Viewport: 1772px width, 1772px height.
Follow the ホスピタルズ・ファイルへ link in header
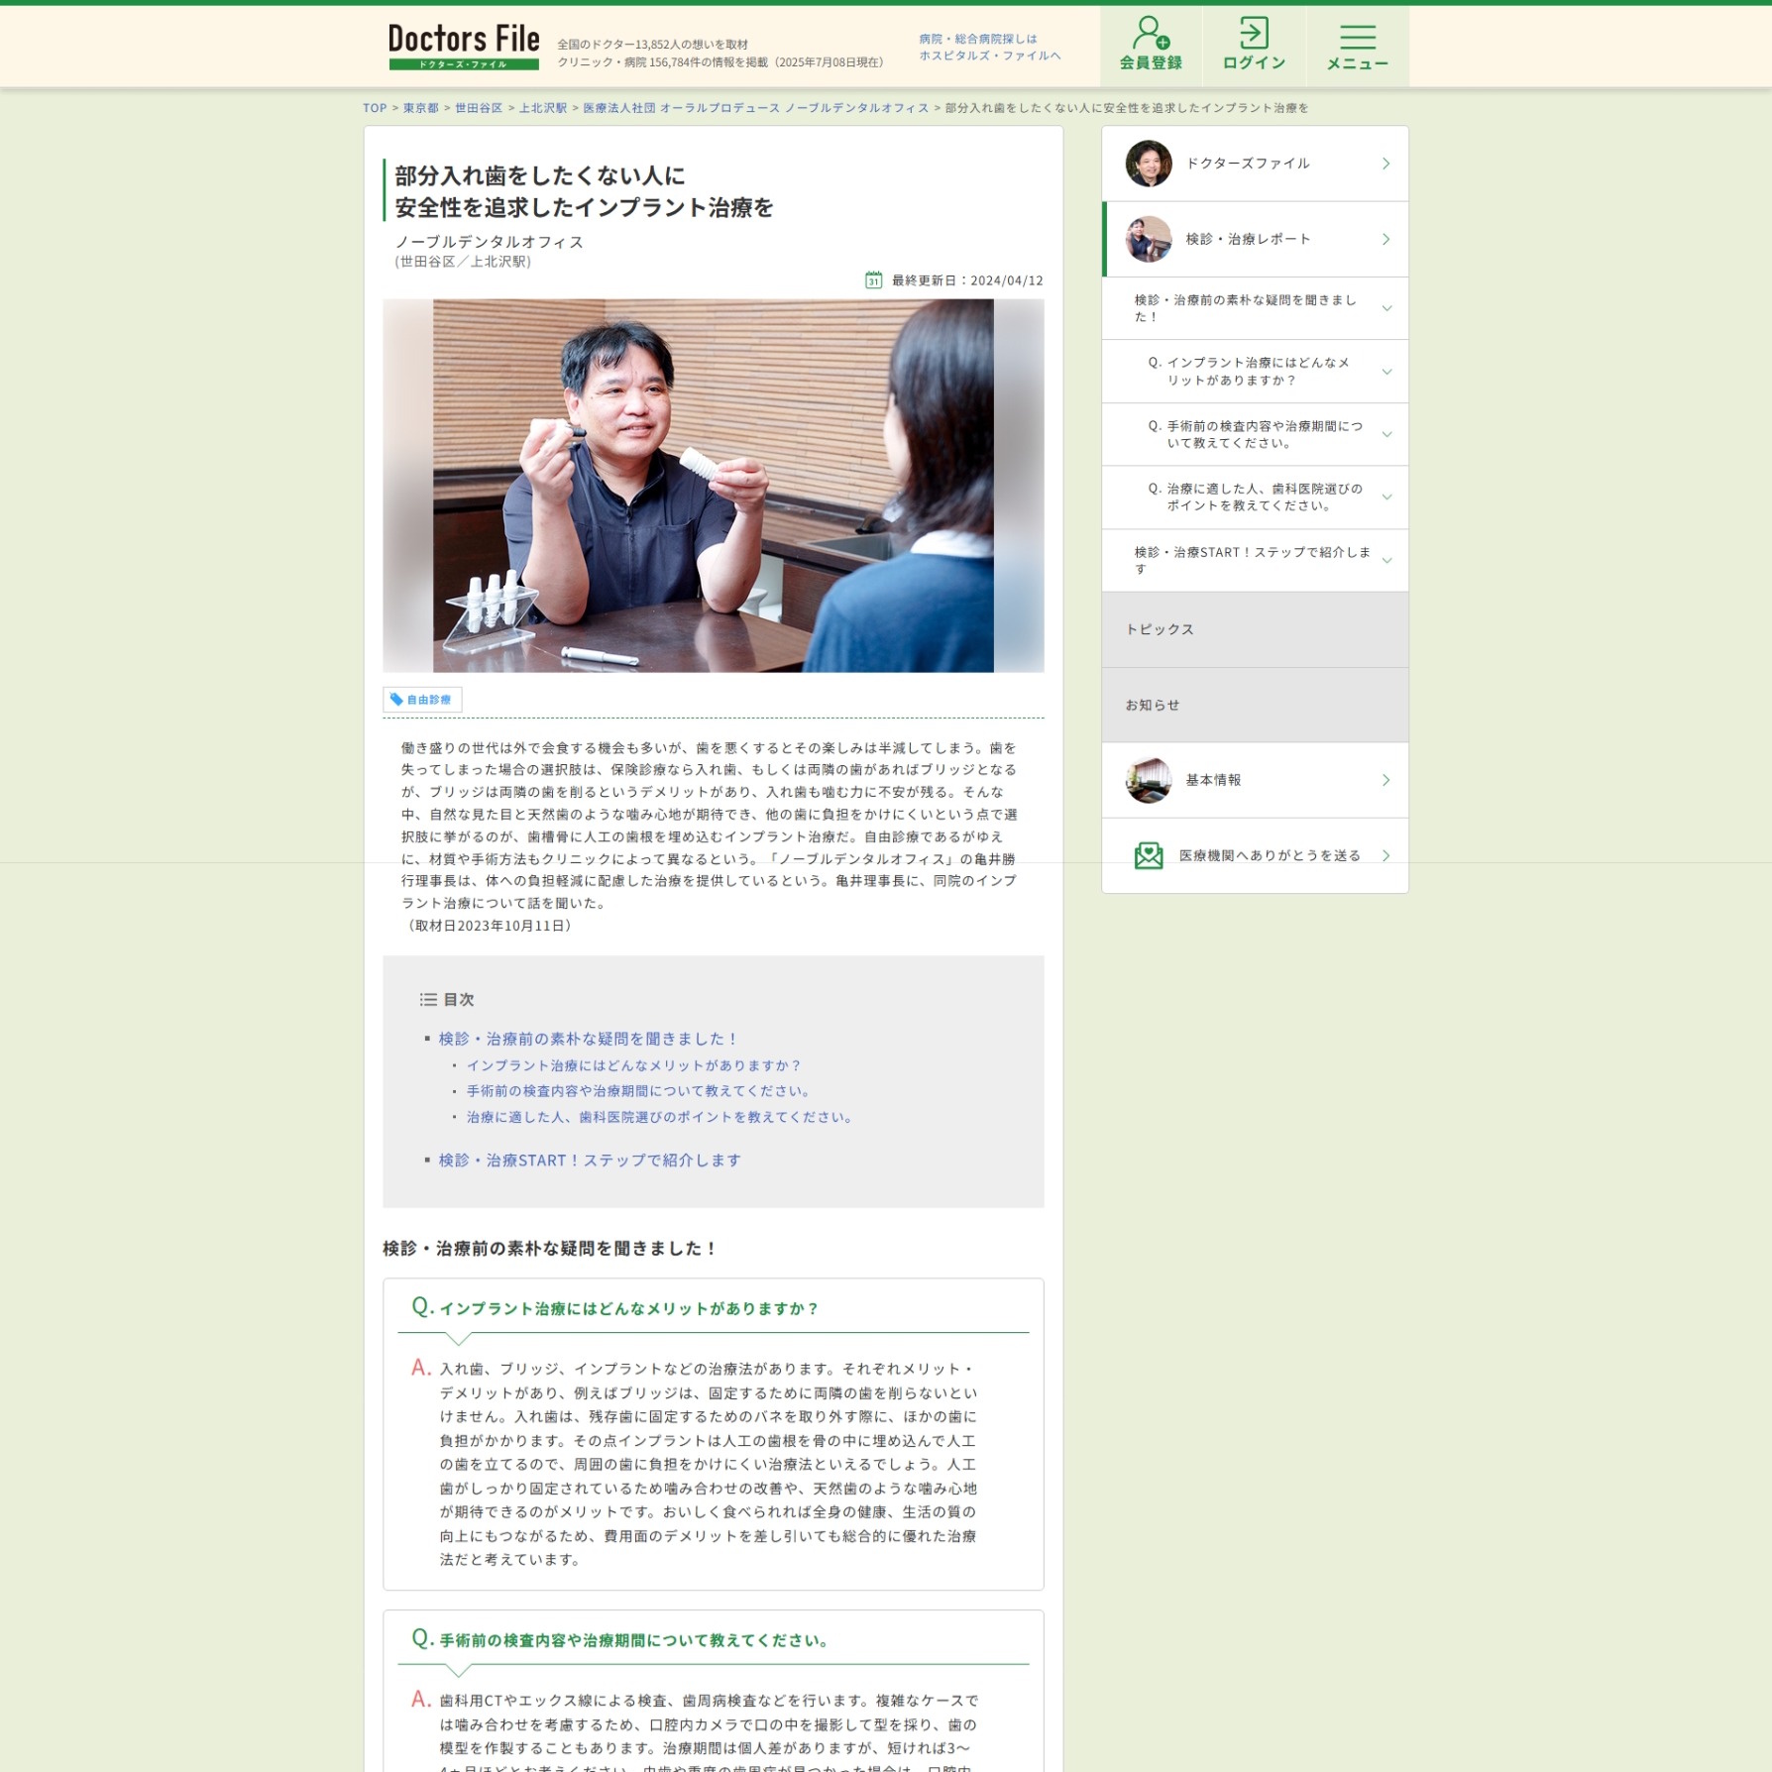click(989, 55)
